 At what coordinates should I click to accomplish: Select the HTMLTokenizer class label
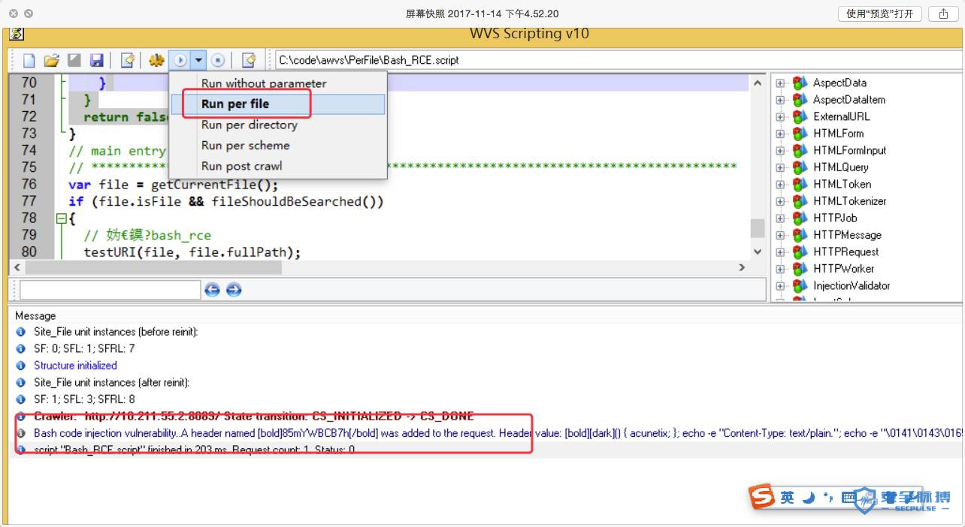point(850,201)
